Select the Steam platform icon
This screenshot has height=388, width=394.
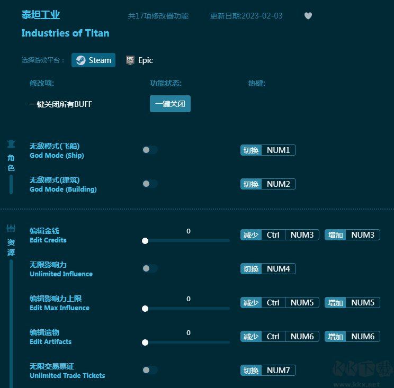81,60
